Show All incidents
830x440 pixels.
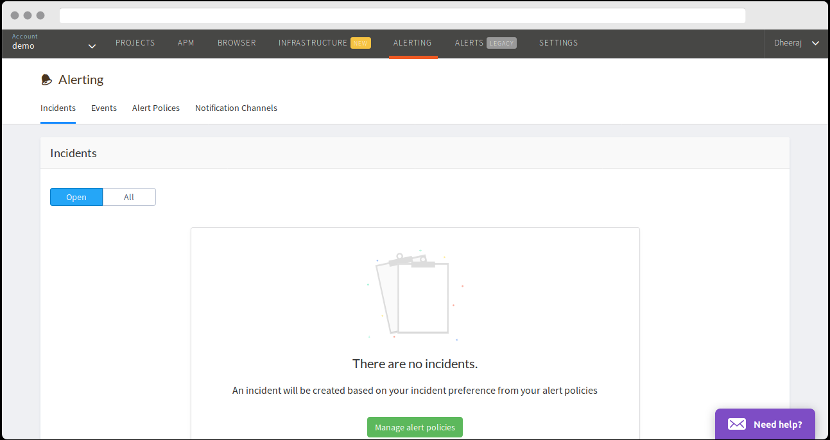click(x=129, y=197)
